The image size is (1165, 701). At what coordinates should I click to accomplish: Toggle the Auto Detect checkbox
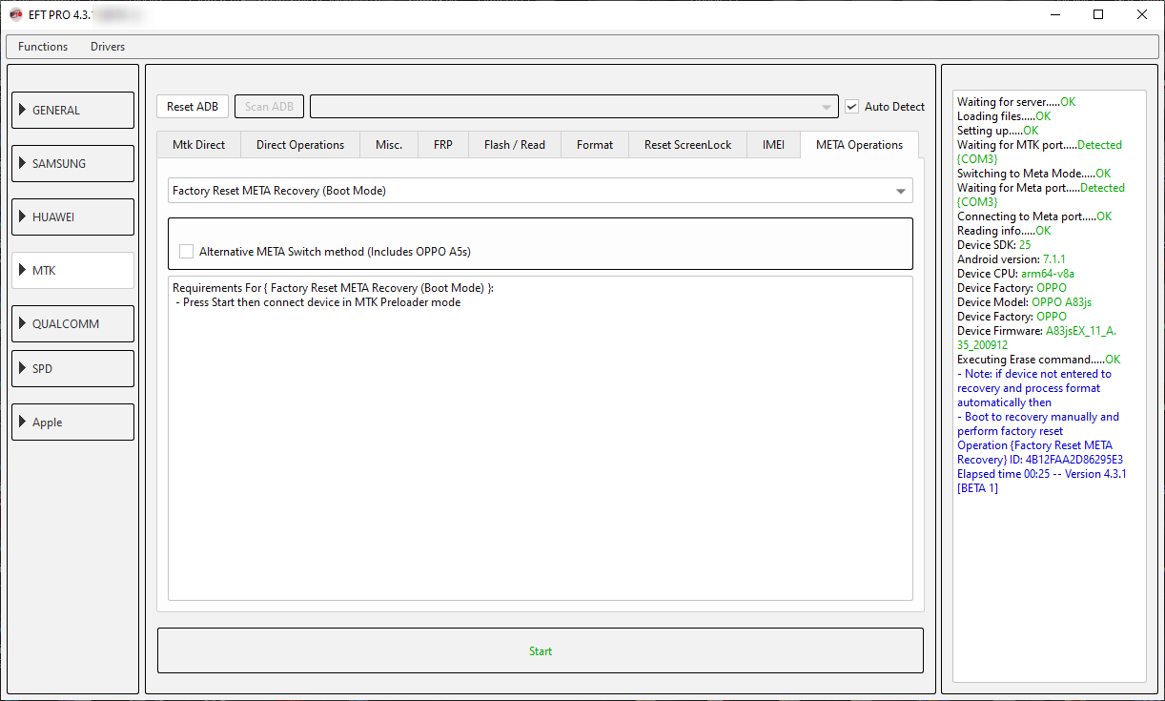tap(852, 107)
